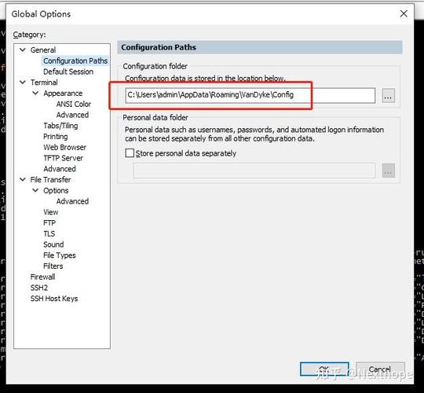Screen dimensions: 424x393
Task: Collapse the File Transfer category
Action: point(23,179)
